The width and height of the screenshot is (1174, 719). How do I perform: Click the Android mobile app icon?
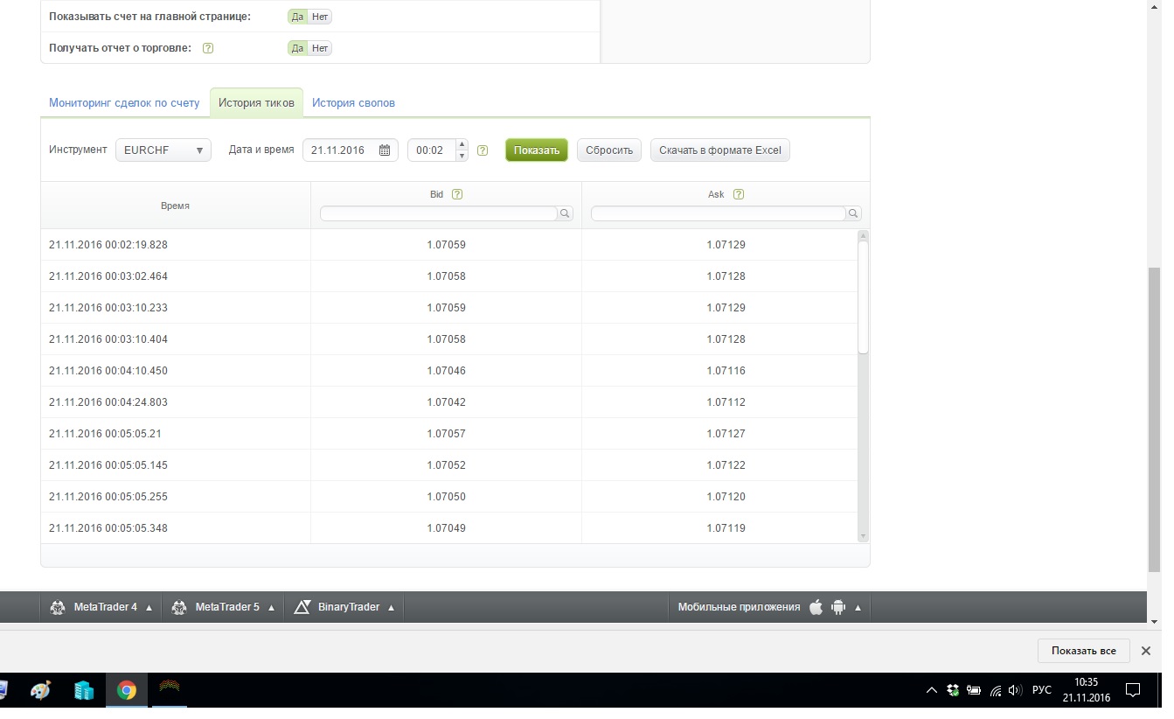pyautogui.click(x=838, y=607)
